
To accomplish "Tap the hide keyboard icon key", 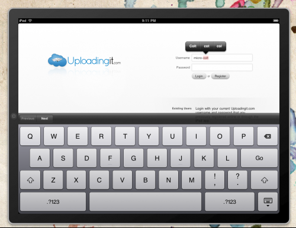I will tap(268, 202).
